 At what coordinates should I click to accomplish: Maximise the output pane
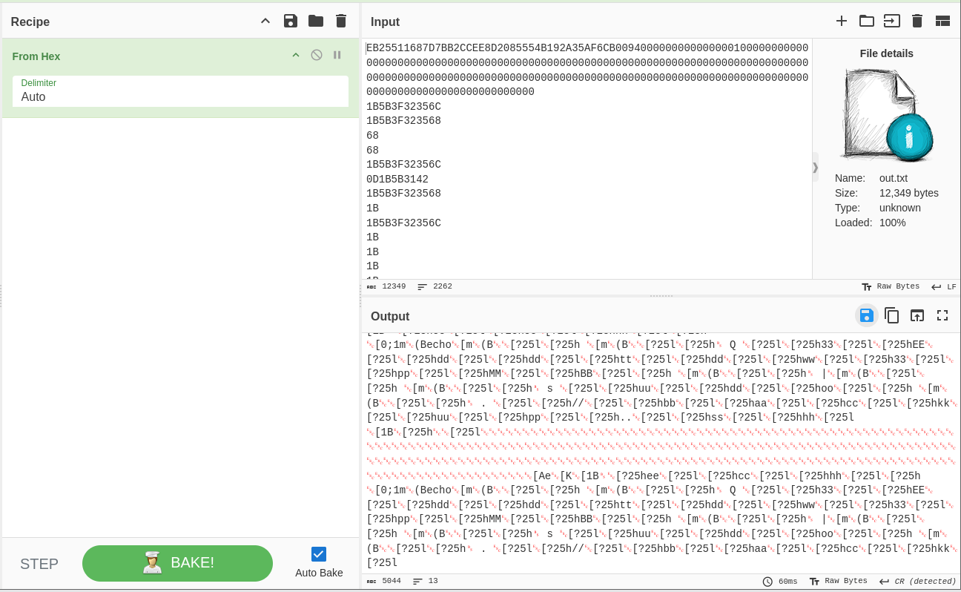(942, 315)
